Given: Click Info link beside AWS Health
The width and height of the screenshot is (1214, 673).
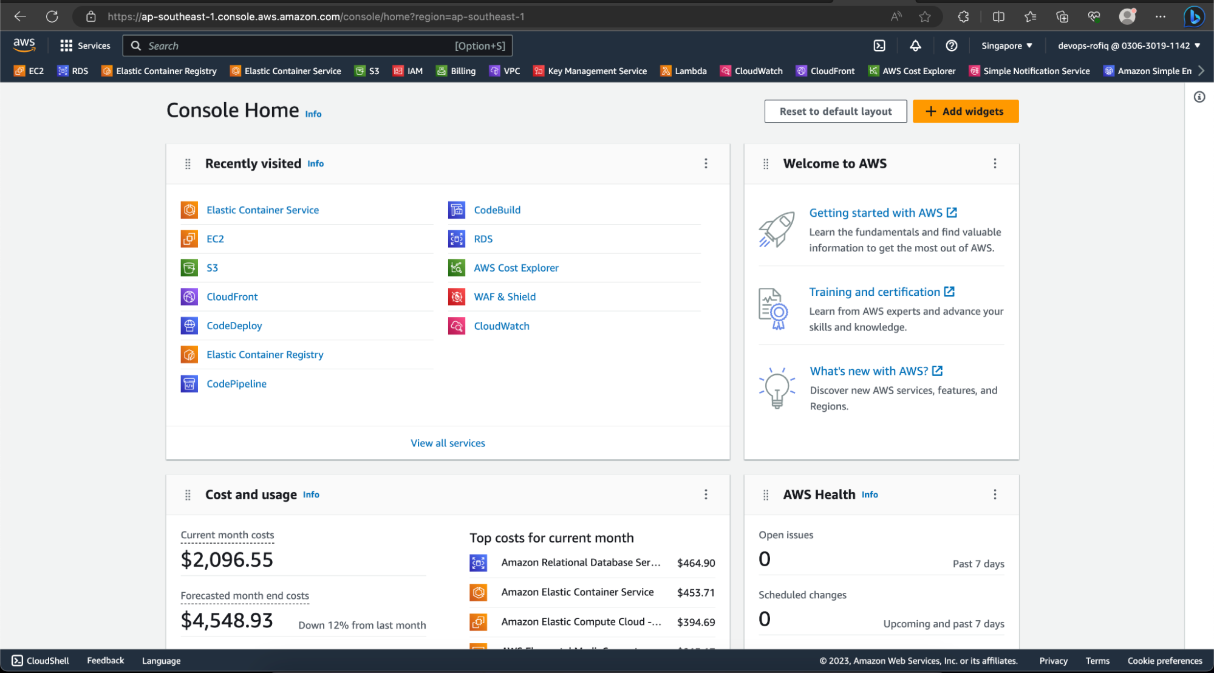Looking at the screenshot, I should [x=870, y=495].
